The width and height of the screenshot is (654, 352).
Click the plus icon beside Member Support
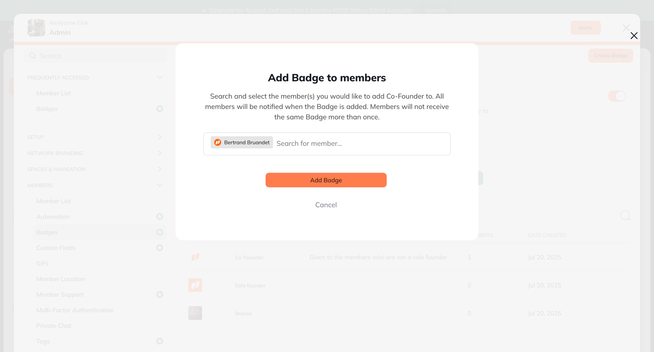(160, 294)
